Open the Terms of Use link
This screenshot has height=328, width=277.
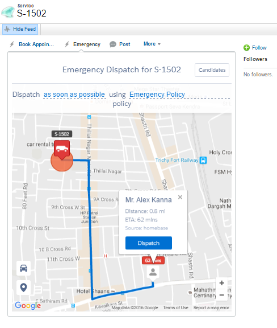coord(175,307)
